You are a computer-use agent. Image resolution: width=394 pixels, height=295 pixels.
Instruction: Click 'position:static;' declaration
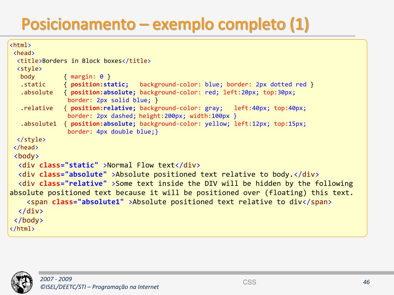(100, 84)
